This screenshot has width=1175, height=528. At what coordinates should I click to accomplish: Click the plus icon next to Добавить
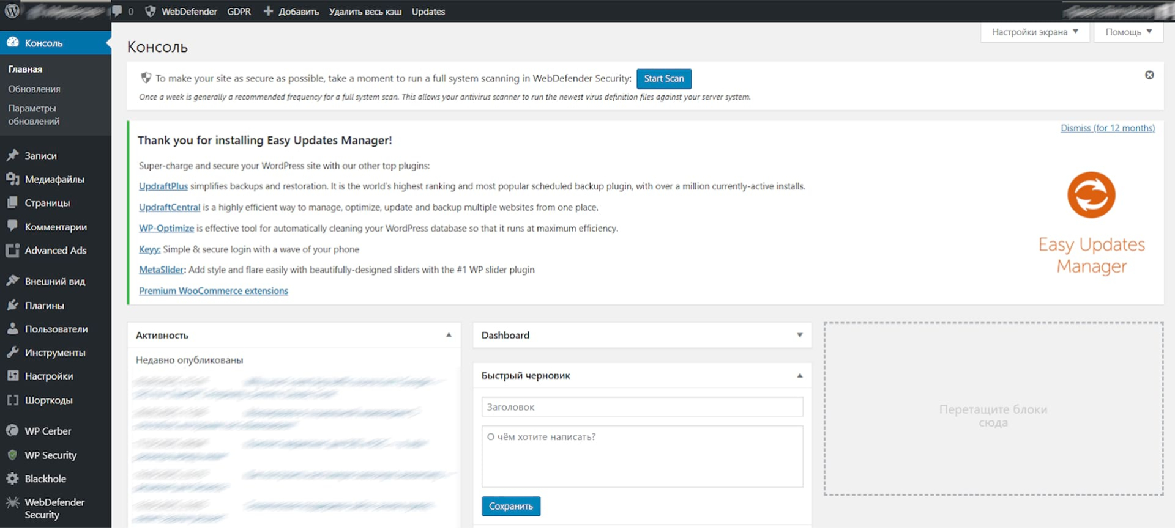click(268, 11)
